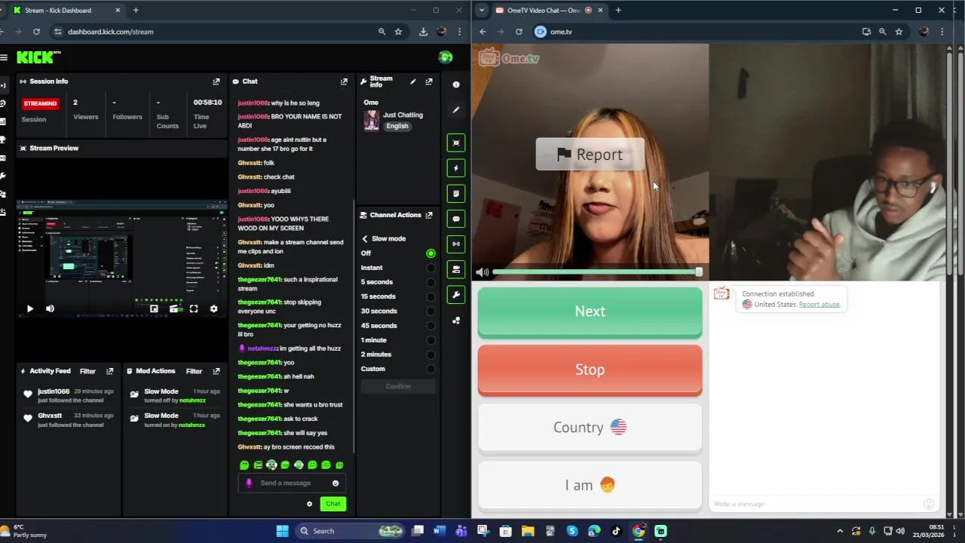
Task: Switch to Stream - Kick Dashboard tab
Action: [x=66, y=11]
